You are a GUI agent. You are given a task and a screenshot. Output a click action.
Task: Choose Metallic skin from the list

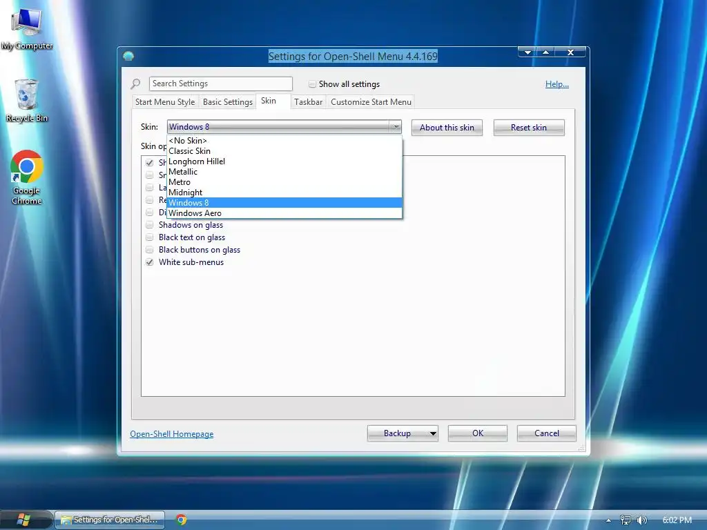point(284,172)
